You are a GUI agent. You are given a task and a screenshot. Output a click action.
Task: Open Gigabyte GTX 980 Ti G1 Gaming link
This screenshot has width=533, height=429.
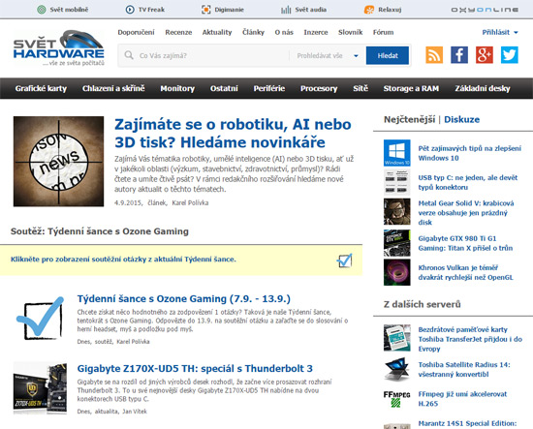465,243
